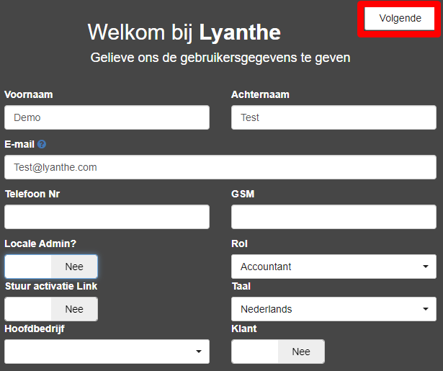The width and height of the screenshot is (443, 371).
Task: Click the Locale Admin label text
Action: point(40,243)
